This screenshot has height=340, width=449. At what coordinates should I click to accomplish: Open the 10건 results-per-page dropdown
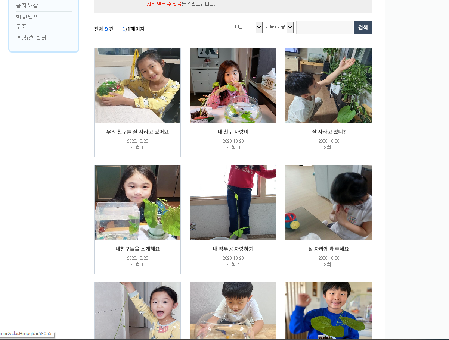[248, 27]
